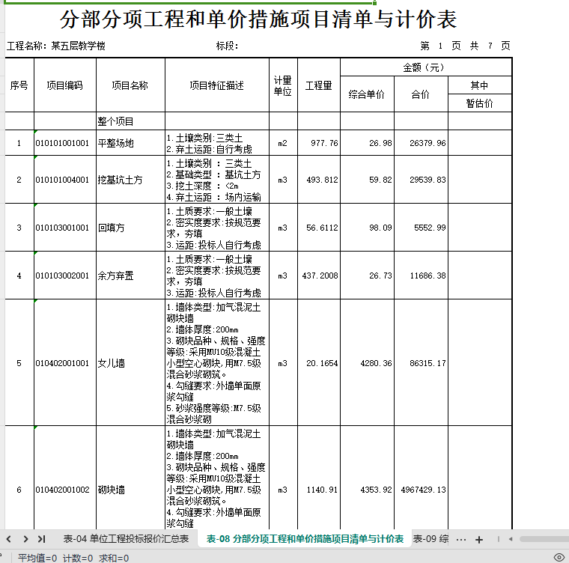
Task: Click the horizontal scrollbar left arrow
Action: [x=511, y=539]
